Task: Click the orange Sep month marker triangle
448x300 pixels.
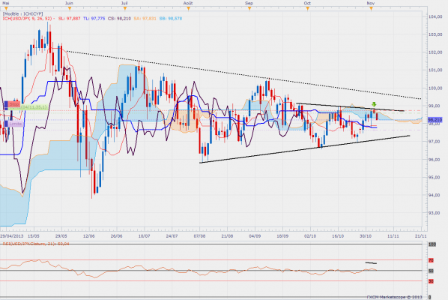Action: coord(249,8)
